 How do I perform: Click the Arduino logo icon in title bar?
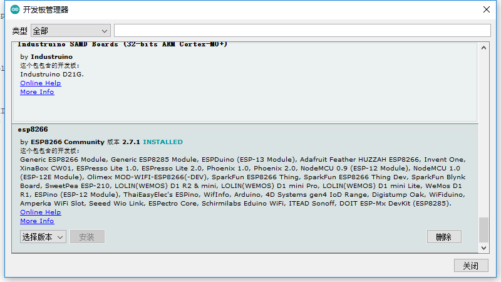click(x=15, y=9)
